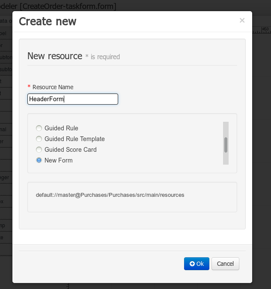Click the "is required" hint text
Image resolution: width=271 pixels, height=289 pixels.
(105, 57)
